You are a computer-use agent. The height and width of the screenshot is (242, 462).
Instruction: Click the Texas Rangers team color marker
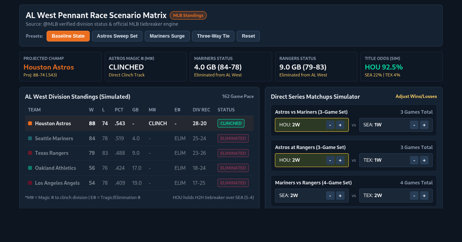(x=30, y=153)
